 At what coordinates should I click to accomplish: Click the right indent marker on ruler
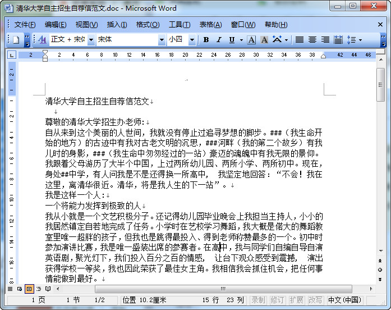coord(323,56)
